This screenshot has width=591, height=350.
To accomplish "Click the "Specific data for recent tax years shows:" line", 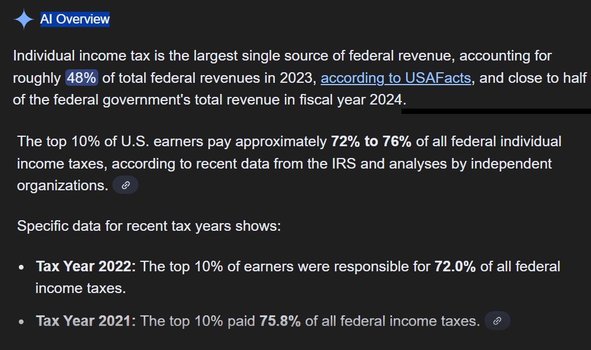I will (149, 226).
